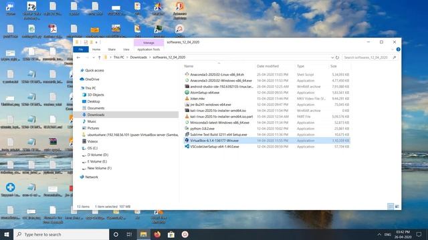The image size is (428, 240).
Task: Click the VirtualBox installer file icon
Action: coord(187,141)
